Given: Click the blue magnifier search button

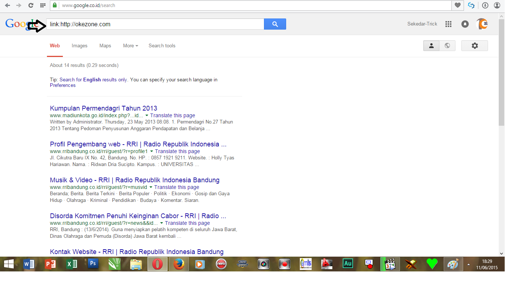Looking at the screenshot, I should click(x=275, y=24).
